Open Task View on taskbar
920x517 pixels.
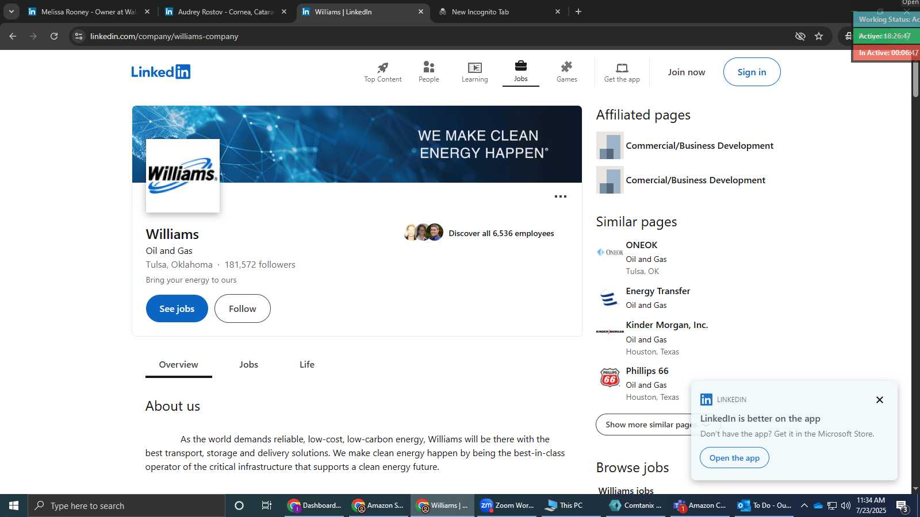[266, 506]
